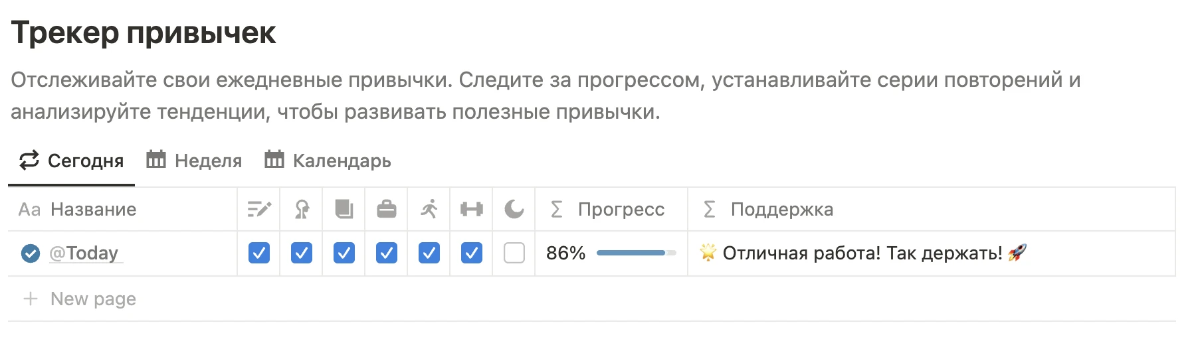The height and width of the screenshot is (349, 1200).
Task: Check the unchecked moon column checkbox
Action: click(514, 253)
